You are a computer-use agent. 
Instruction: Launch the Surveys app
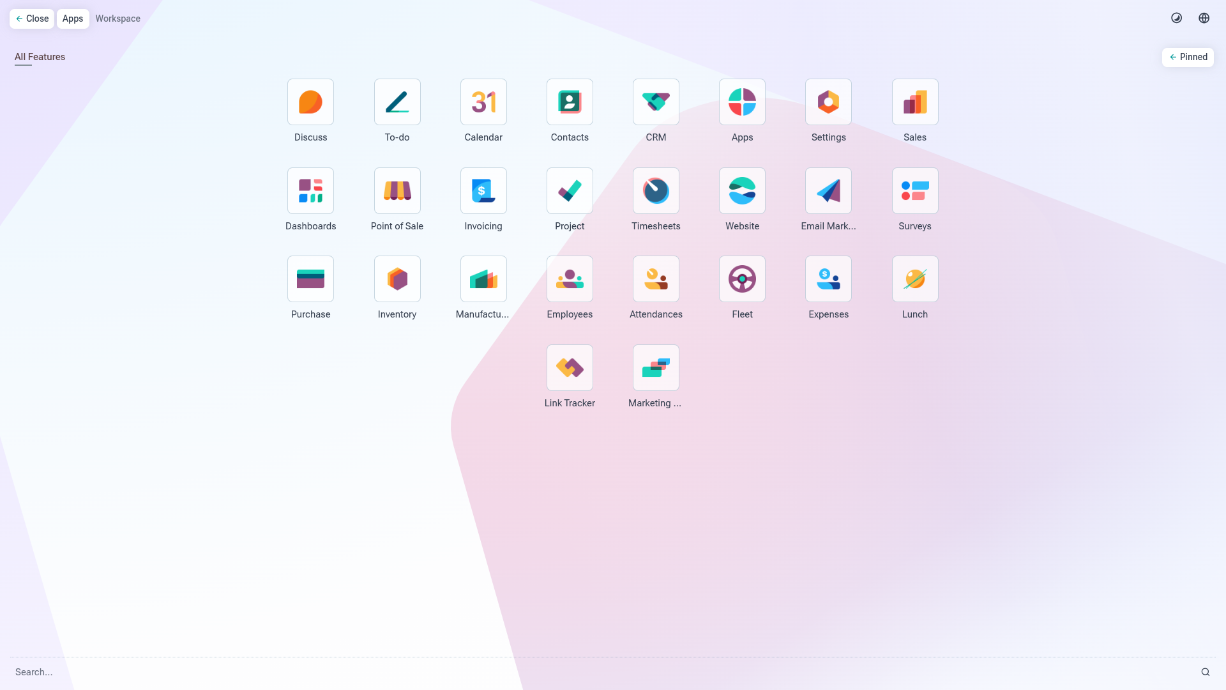coord(915,191)
